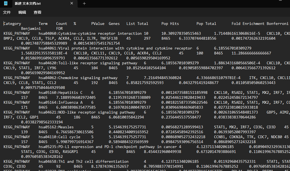Click value 8.178743961352657
290x171 pixels.
[x=110, y=166]
